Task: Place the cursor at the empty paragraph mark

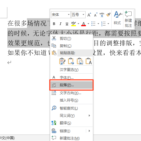Action: (9, 62)
